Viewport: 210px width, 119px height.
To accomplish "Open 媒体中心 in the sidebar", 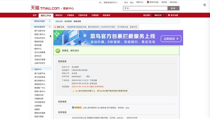I will tap(38, 49).
